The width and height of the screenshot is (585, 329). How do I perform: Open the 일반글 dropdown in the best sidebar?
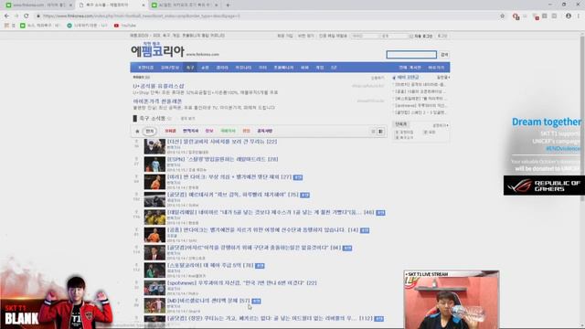(x=443, y=77)
